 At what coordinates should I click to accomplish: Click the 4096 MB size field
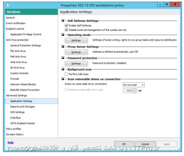(x=128, y=91)
